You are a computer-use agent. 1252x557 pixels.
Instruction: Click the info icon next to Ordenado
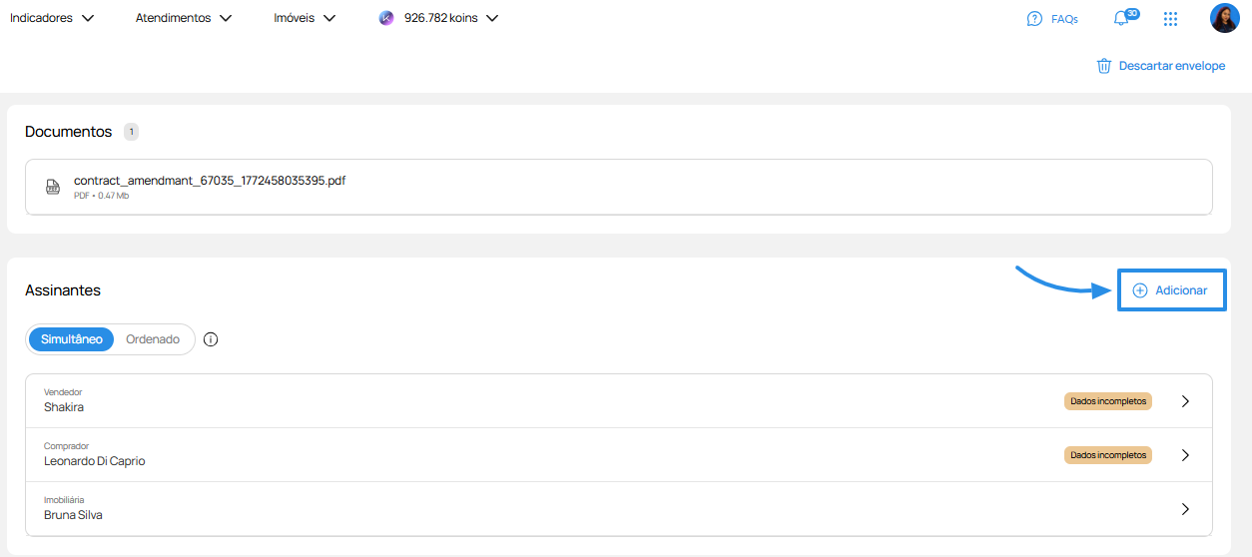coord(211,339)
